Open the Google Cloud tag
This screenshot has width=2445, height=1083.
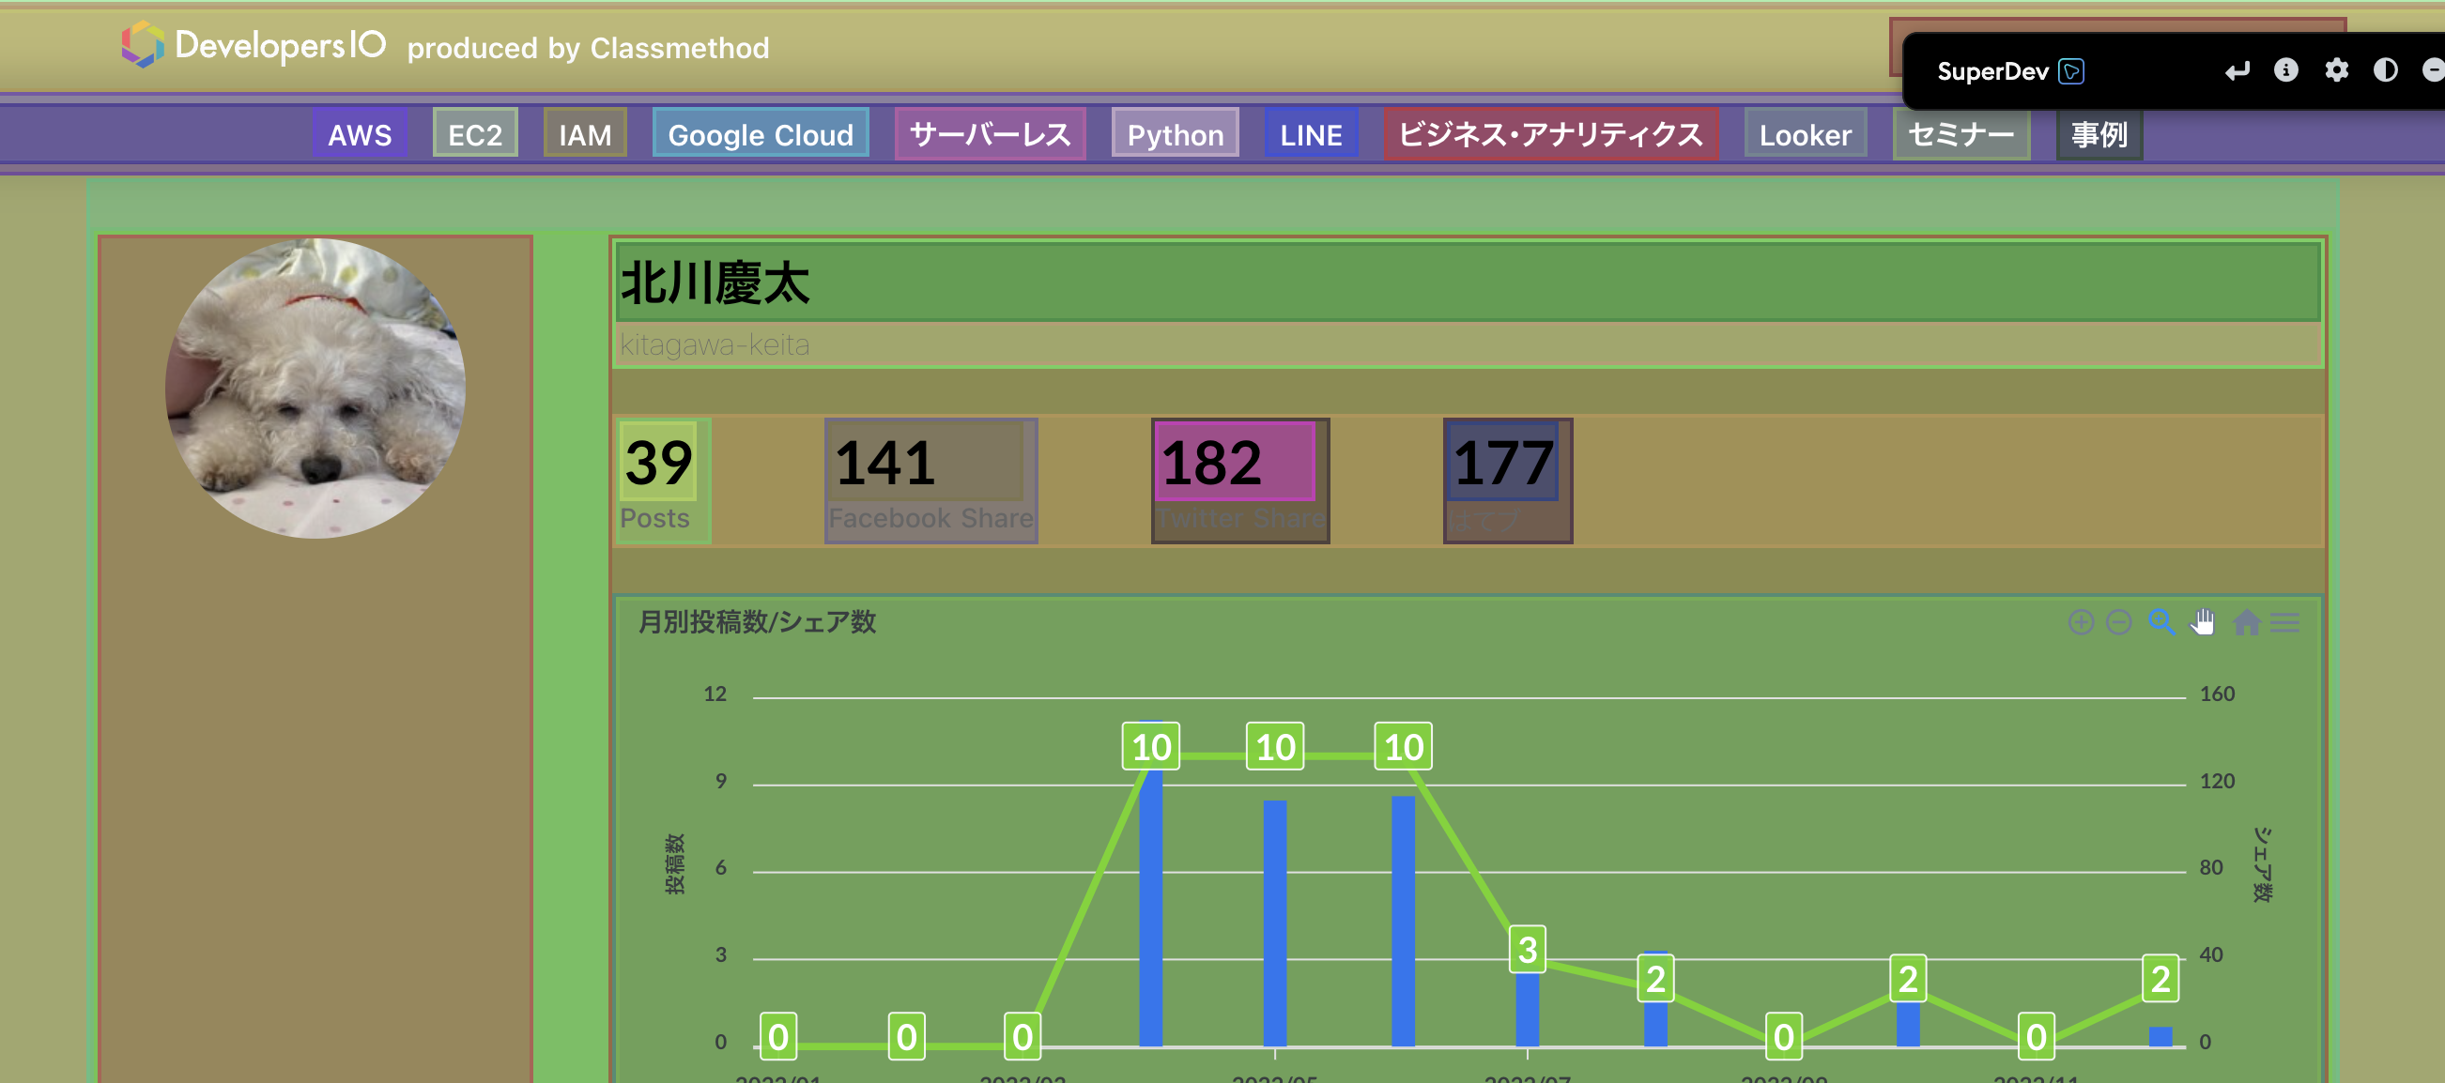[761, 133]
